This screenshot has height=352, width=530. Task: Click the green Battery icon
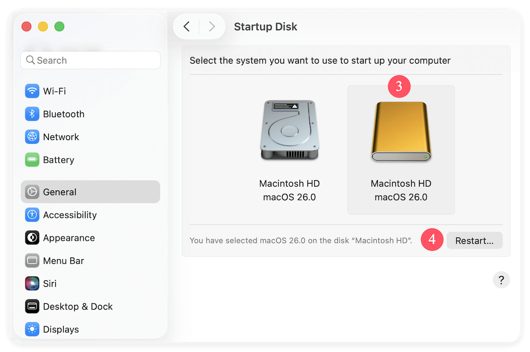point(32,160)
